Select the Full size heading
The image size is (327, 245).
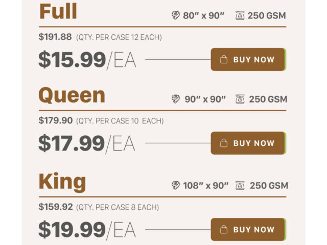pos(58,12)
